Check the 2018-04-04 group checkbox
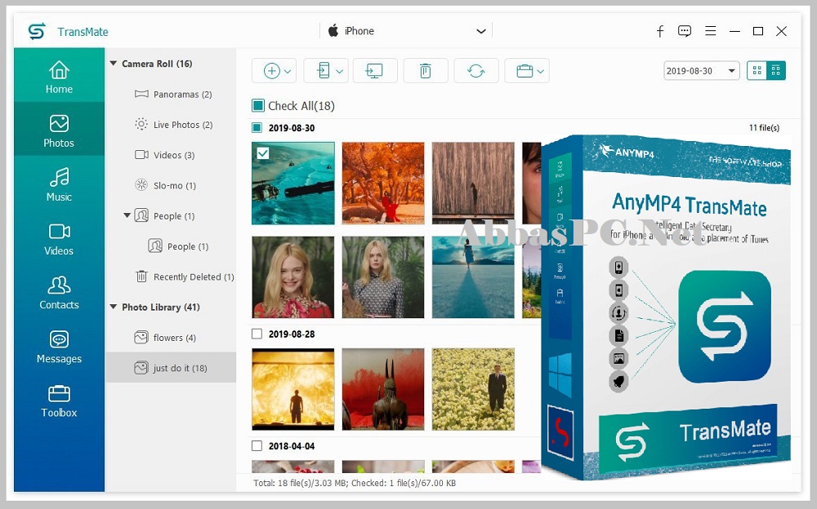The height and width of the screenshot is (509, 817). coord(257,446)
